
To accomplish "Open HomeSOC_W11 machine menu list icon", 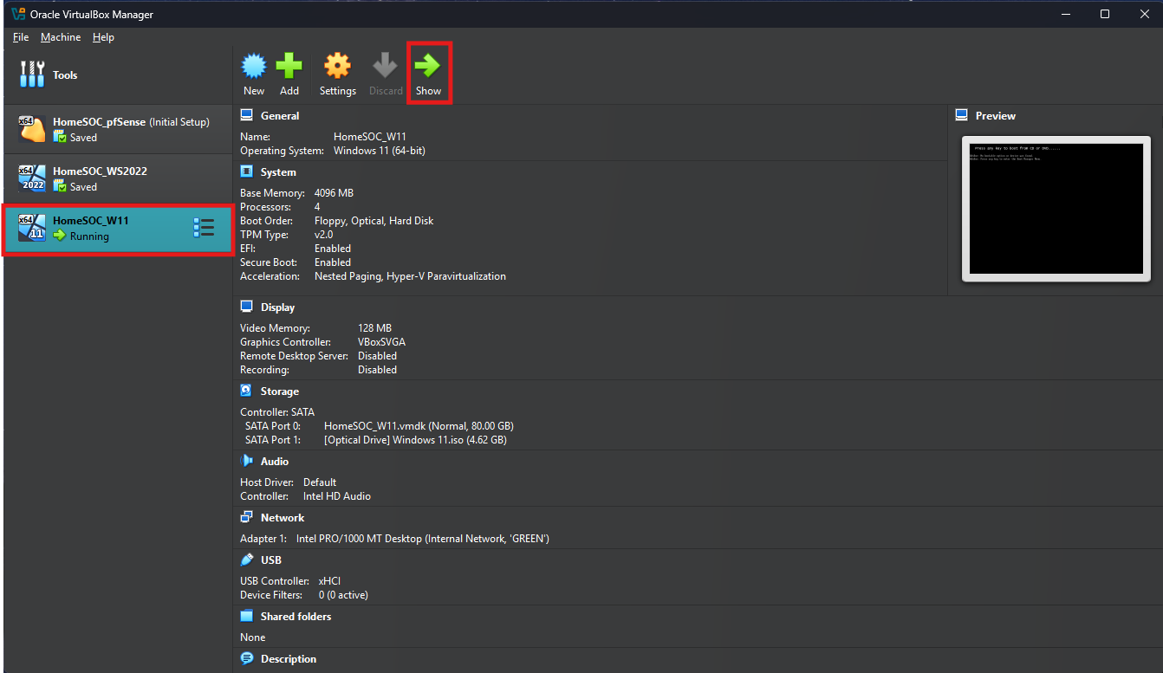I will tap(204, 228).
